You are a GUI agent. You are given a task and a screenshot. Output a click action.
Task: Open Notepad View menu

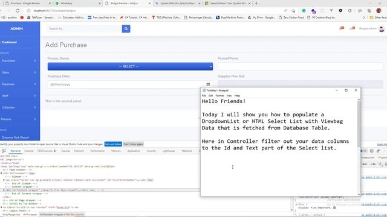(229, 95)
